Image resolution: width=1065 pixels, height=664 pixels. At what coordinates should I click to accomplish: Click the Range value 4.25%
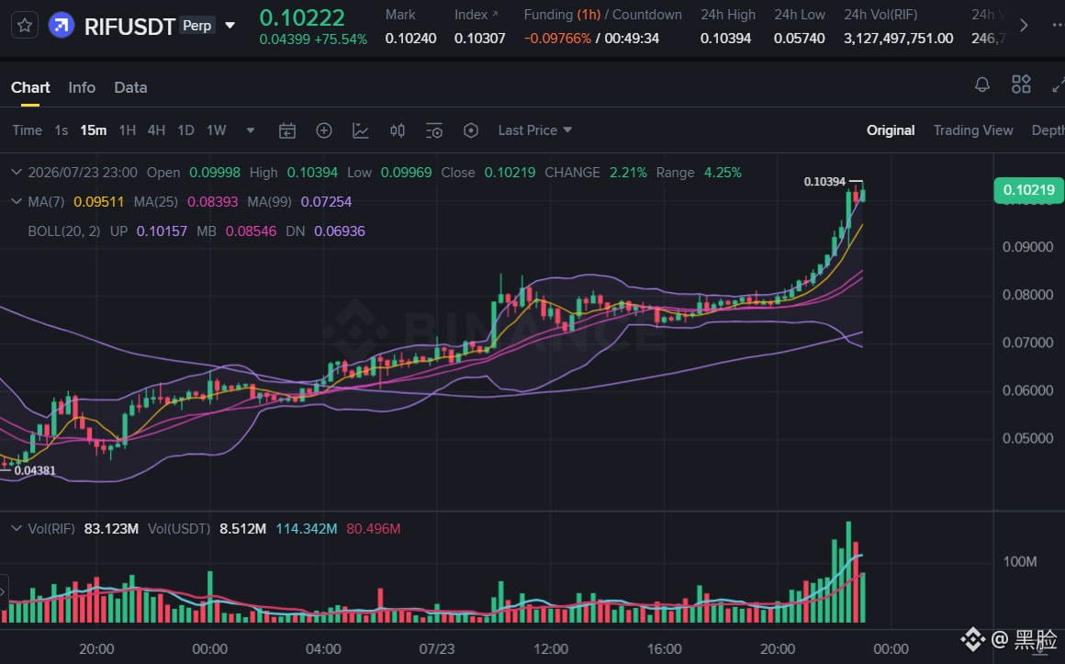(723, 173)
